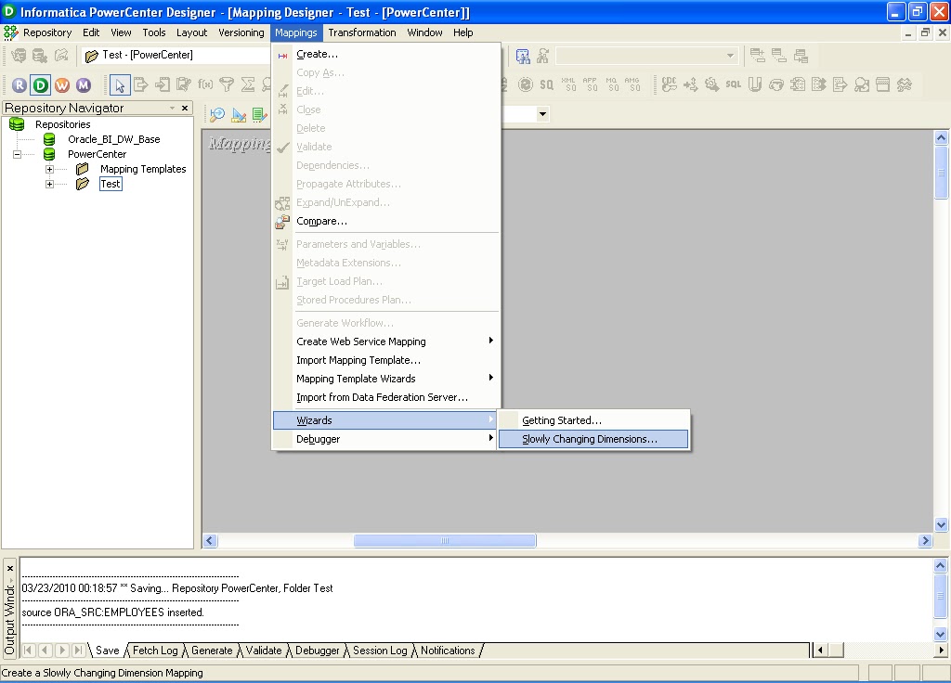This screenshot has height=683, width=951.
Task: Click the green D Designer icon
Action: [x=41, y=84]
